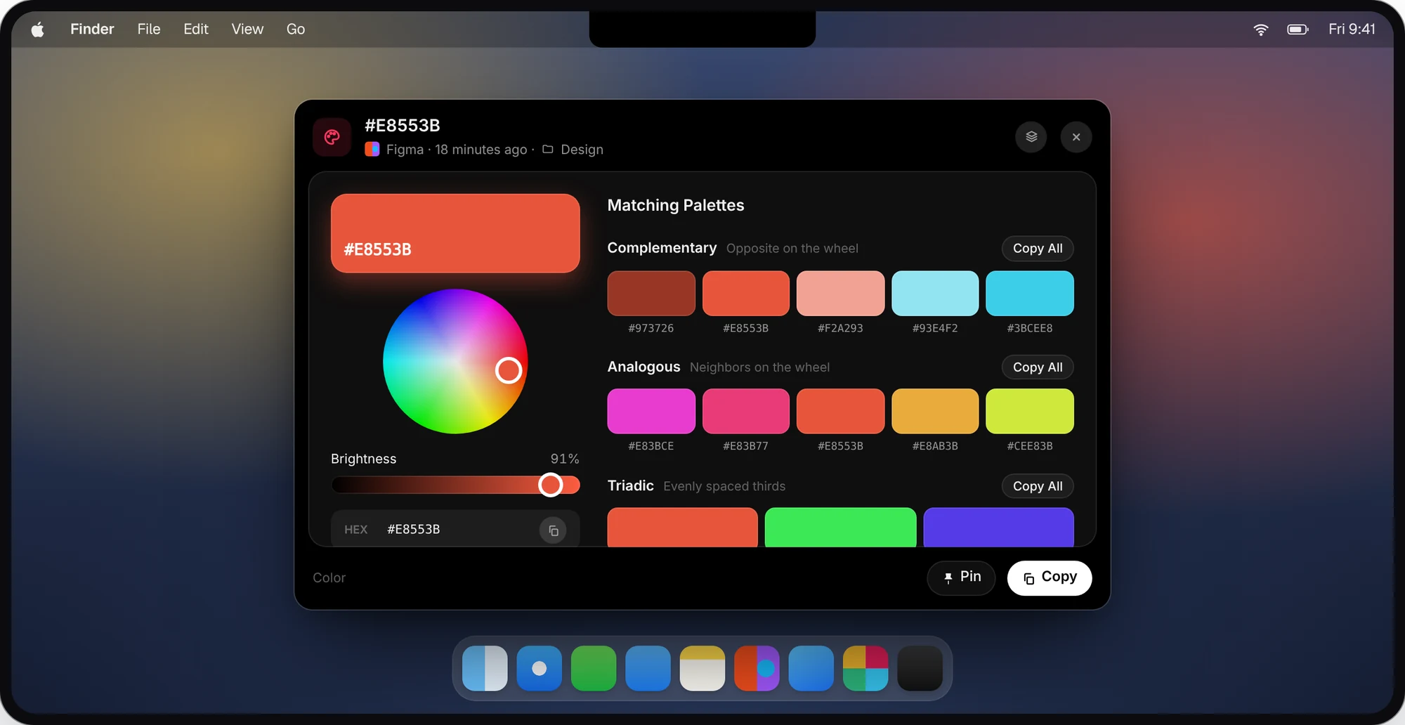
Task: Click the white Copy button
Action: point(1050,577)
